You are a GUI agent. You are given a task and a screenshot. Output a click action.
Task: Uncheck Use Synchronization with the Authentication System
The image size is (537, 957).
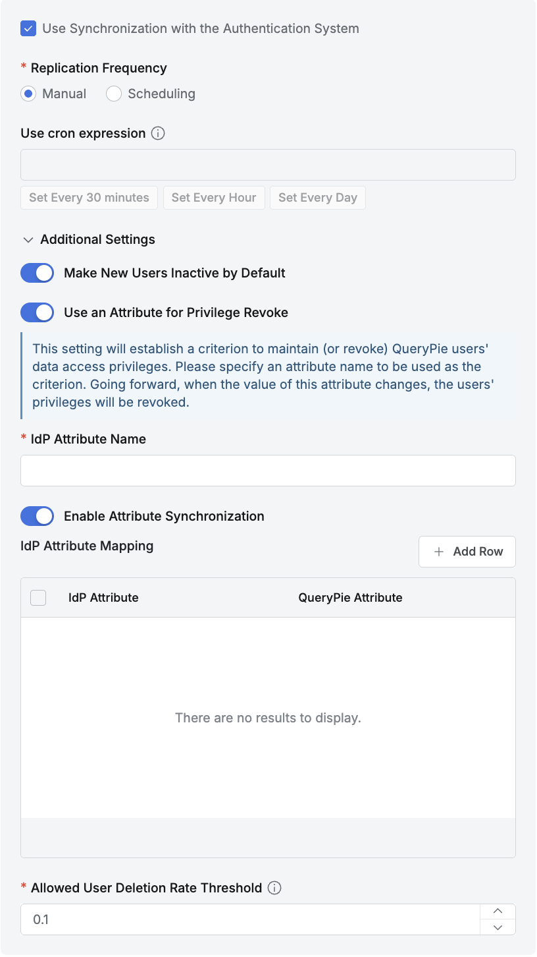(x=28, y=28)
